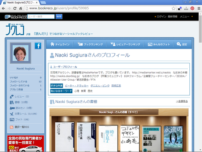This screenshot has height=152, width=202.
Task: Click keyword 教育
Action: coord(83,91)
